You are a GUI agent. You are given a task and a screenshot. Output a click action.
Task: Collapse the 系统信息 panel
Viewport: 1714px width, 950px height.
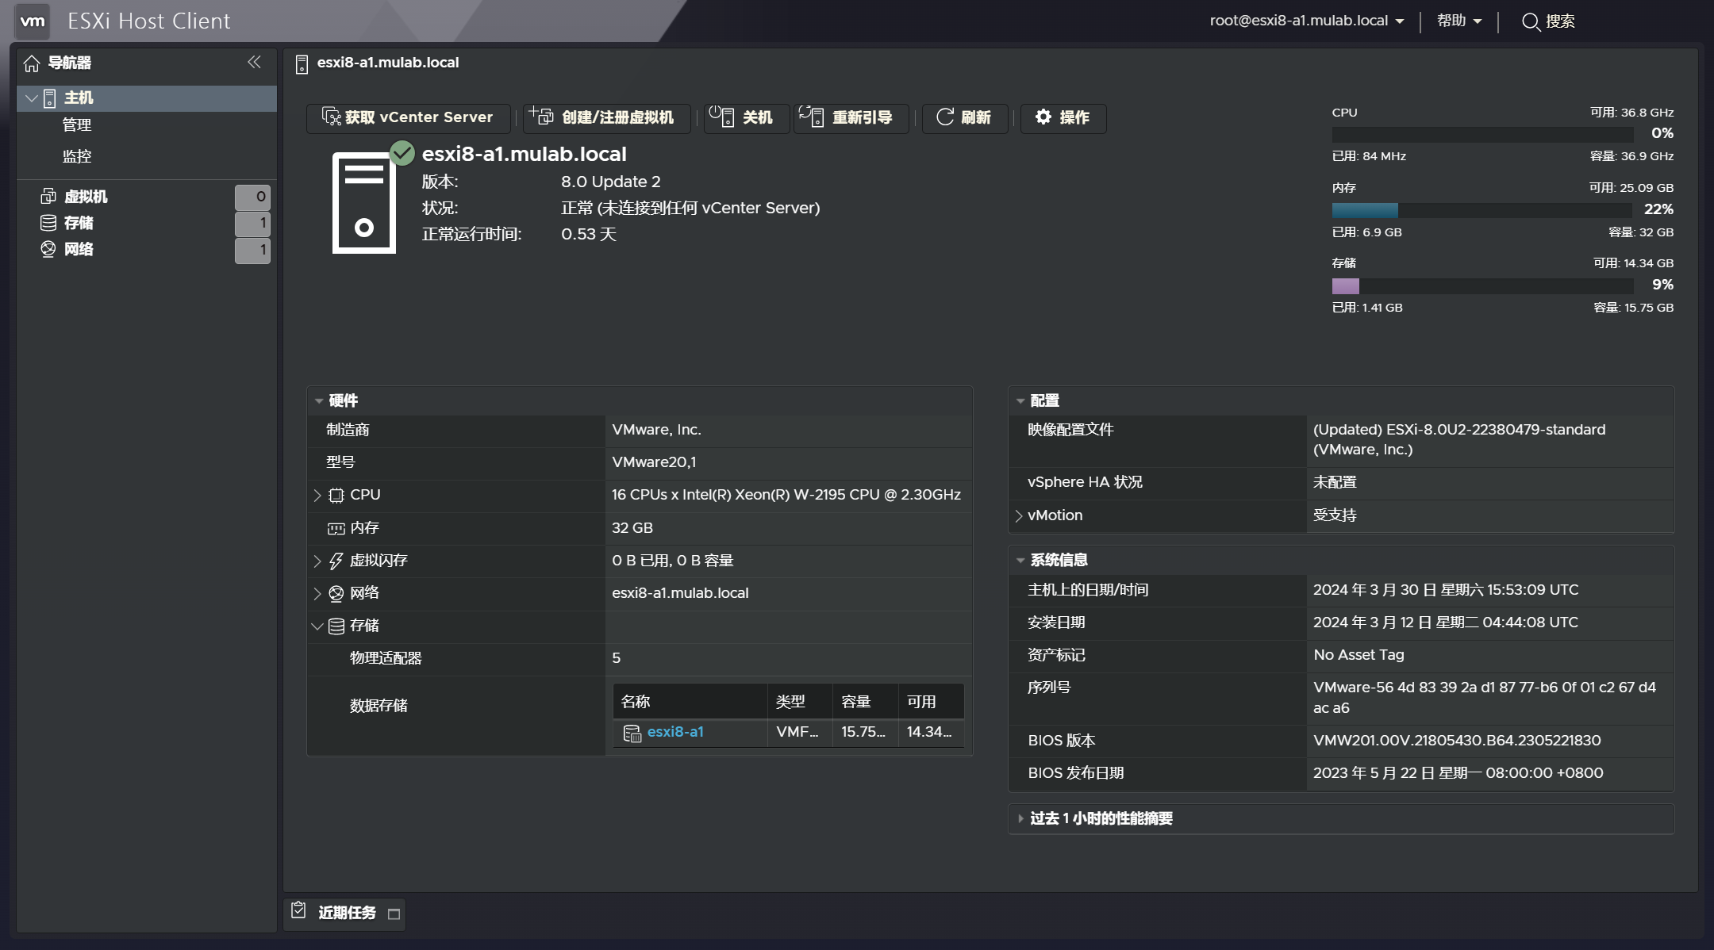coord(1020,561)
